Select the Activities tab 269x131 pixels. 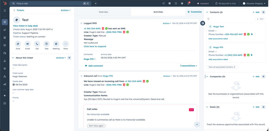158,12
